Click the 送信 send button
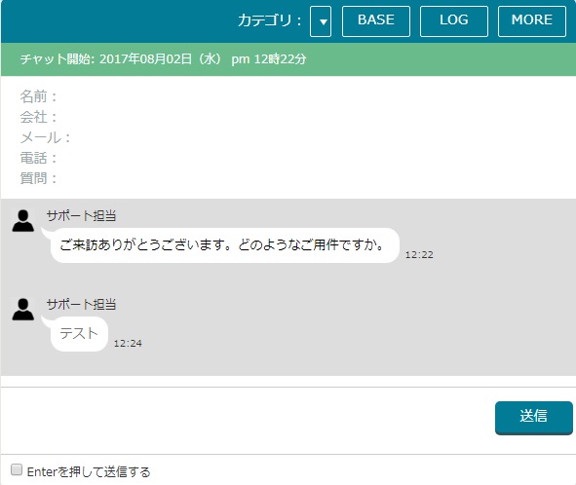The width and height of the screenshot is (576, 485). pos(534,418)
